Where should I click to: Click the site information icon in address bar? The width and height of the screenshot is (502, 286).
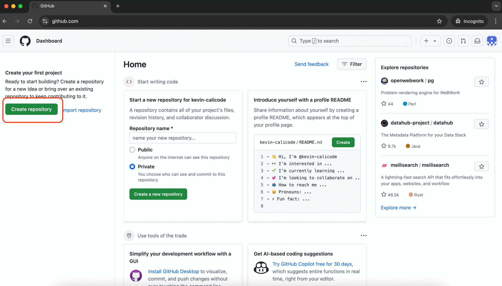pos(45,21)
